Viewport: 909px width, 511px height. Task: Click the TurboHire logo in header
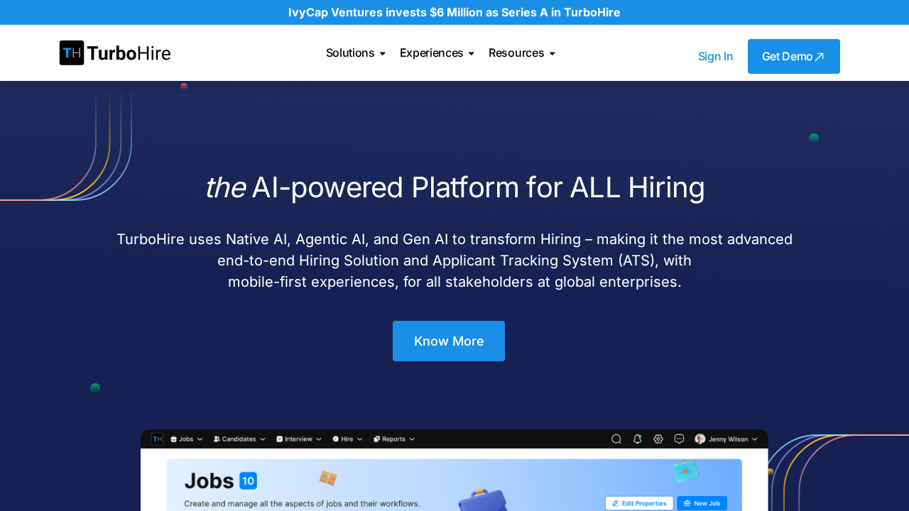pyautogui.click(x=115, y=53)
